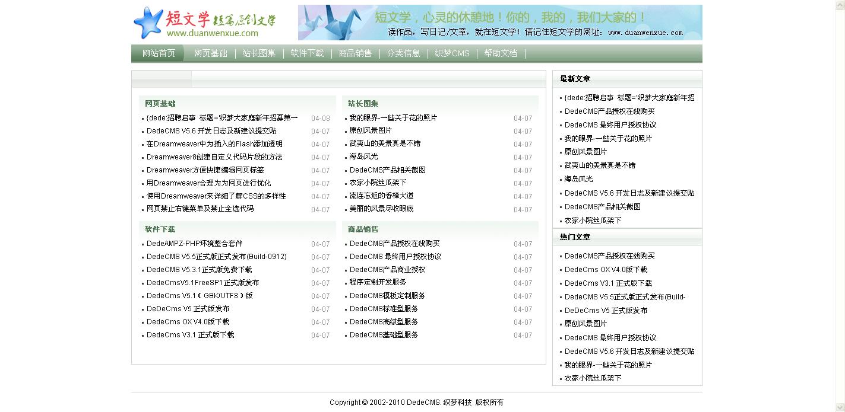Open 武夷山的美景真是不错 in 站长图集 list
This screenshot has width=845, height=412.
pyautogui.click(x=385, y=143)
